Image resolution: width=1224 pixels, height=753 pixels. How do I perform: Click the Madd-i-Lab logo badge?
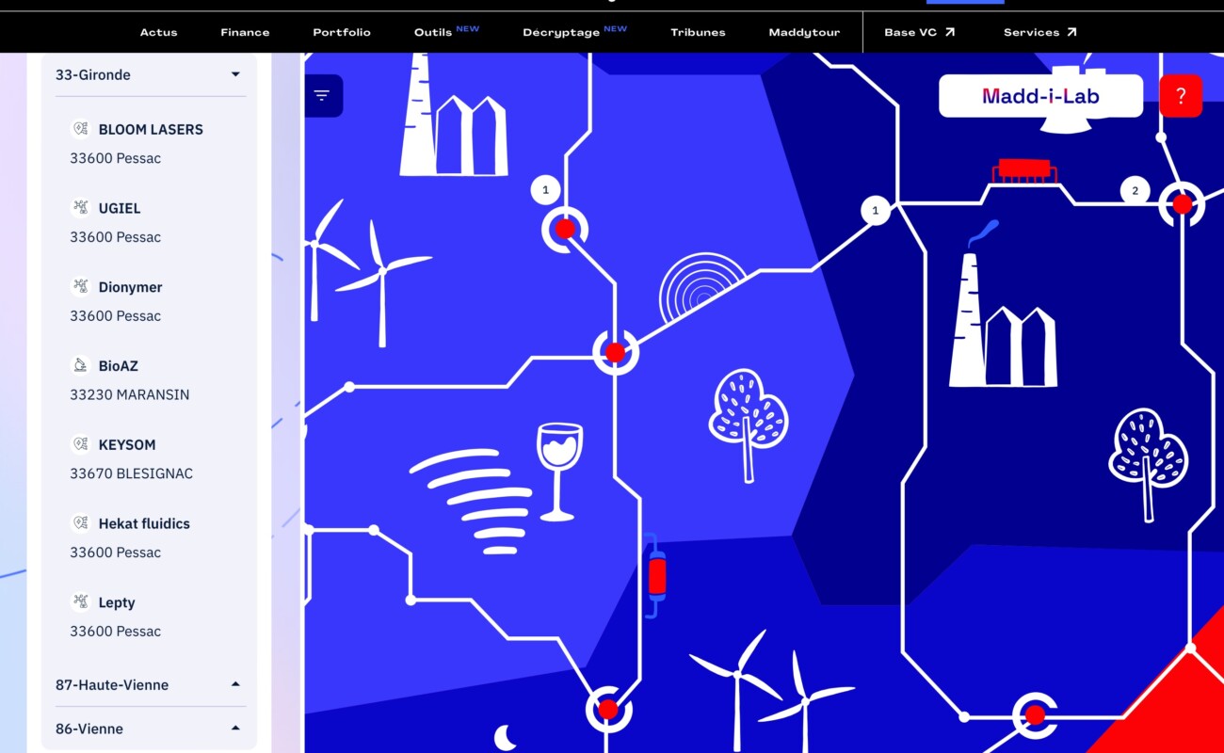(x=1040, y=96)
